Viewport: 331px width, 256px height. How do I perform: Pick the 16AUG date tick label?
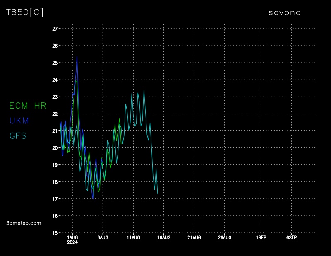(x=164, y=238)
